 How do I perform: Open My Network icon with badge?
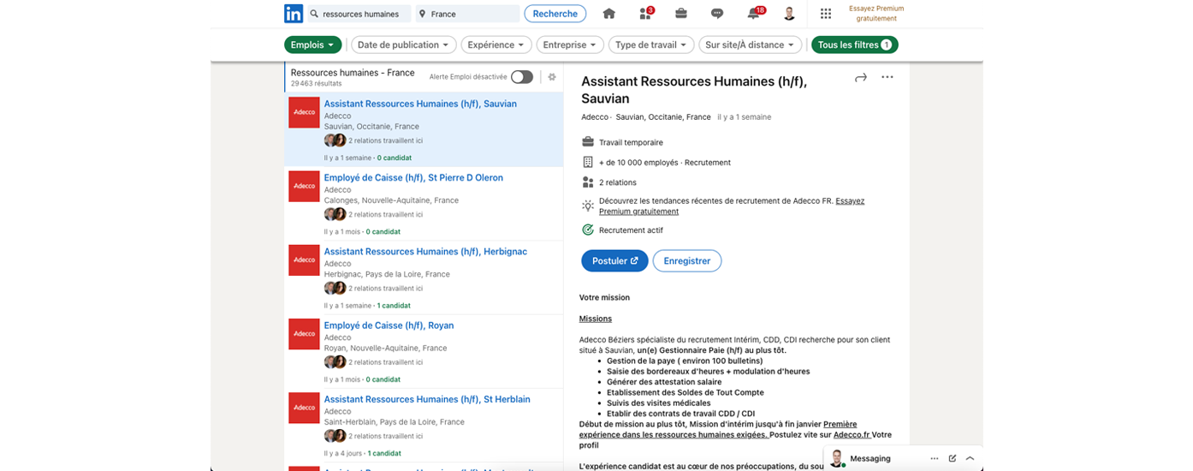pyautogui.click(x=645, y=14)
